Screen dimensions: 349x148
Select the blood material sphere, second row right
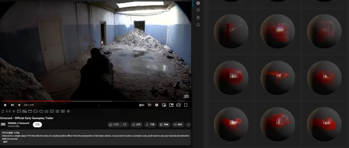pos(324,78)
